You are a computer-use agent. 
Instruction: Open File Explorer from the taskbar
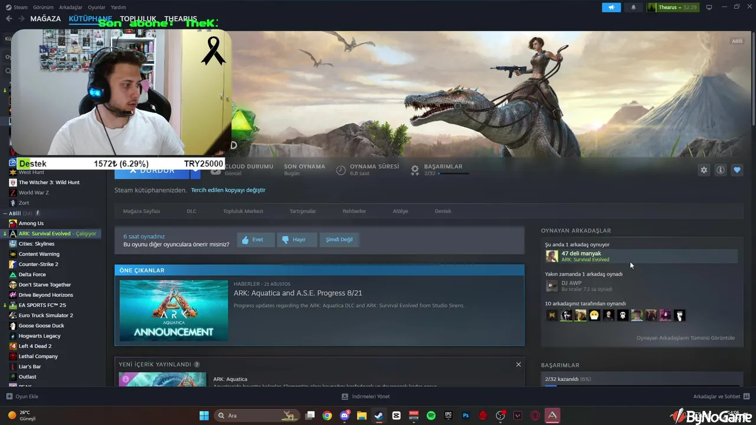coord(361,416)
